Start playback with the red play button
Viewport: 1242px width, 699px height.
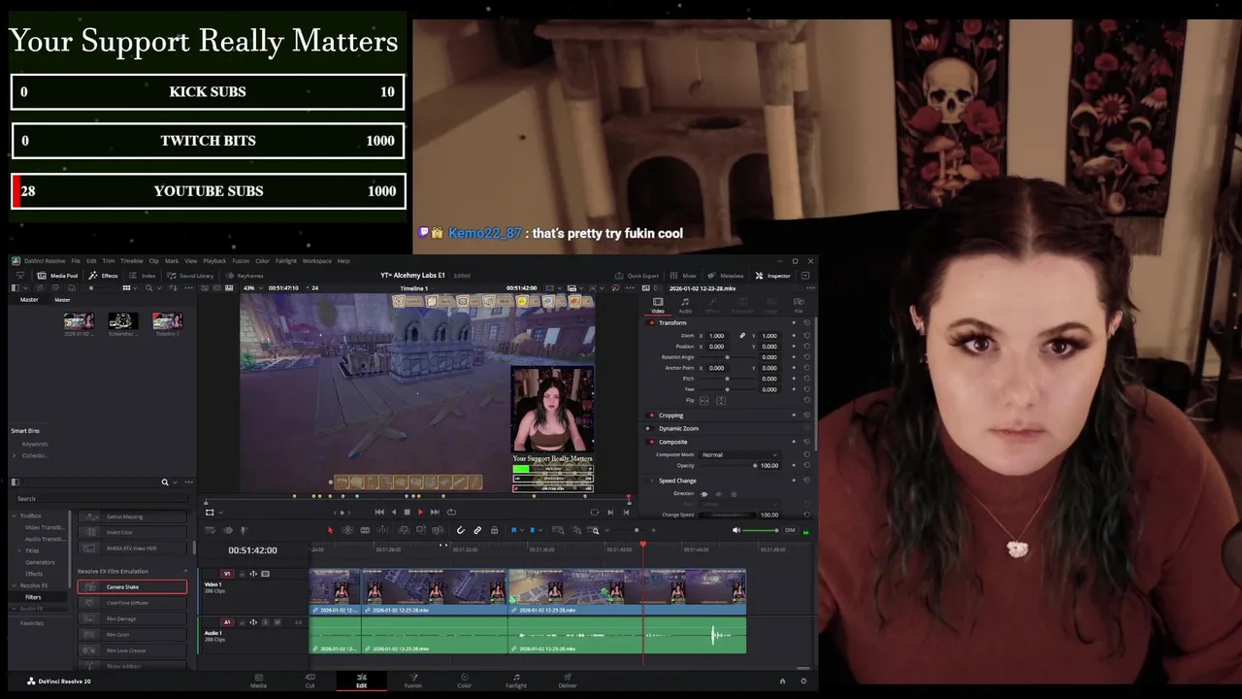coord(420,512)
